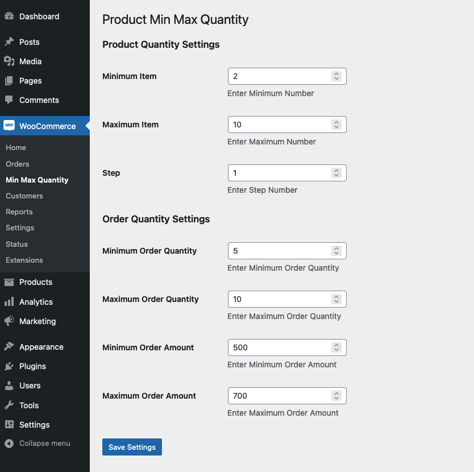Click Minimum Order Amount spinner arrows

(x=336, y=347)
